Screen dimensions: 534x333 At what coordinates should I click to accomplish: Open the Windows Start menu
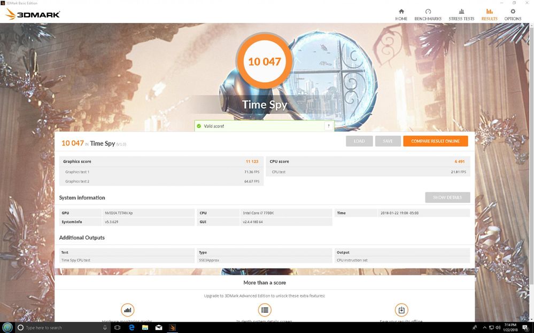7,328
